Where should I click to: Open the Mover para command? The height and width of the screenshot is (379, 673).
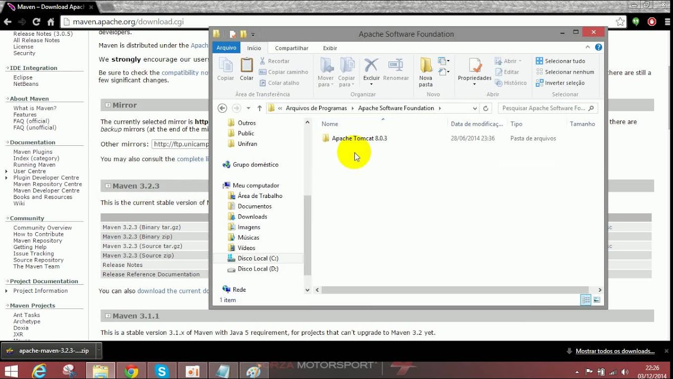(326, 72)
